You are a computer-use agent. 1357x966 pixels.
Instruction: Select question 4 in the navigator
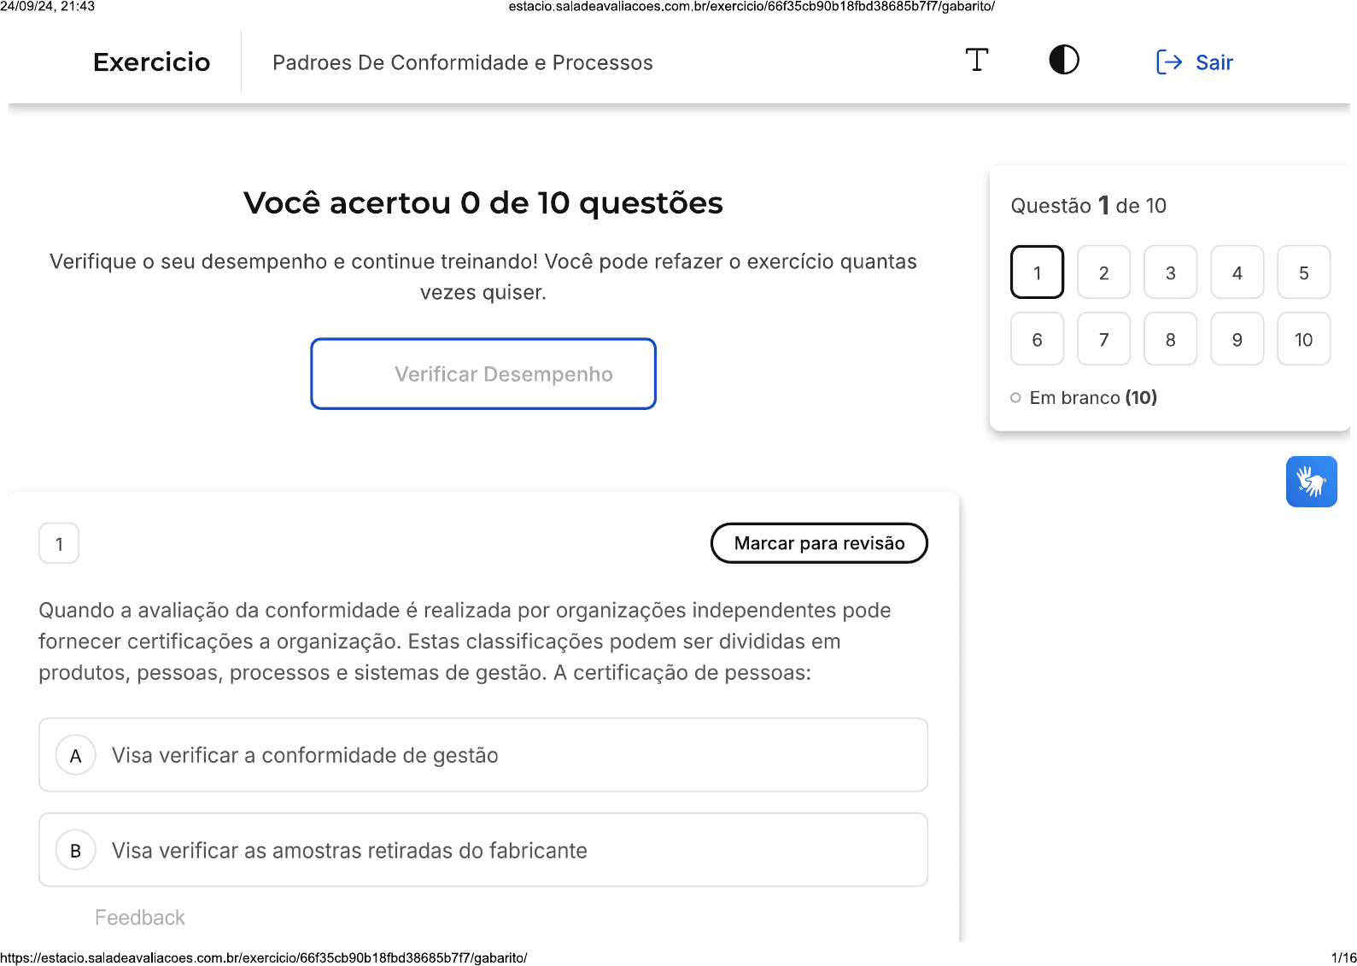1237,272
